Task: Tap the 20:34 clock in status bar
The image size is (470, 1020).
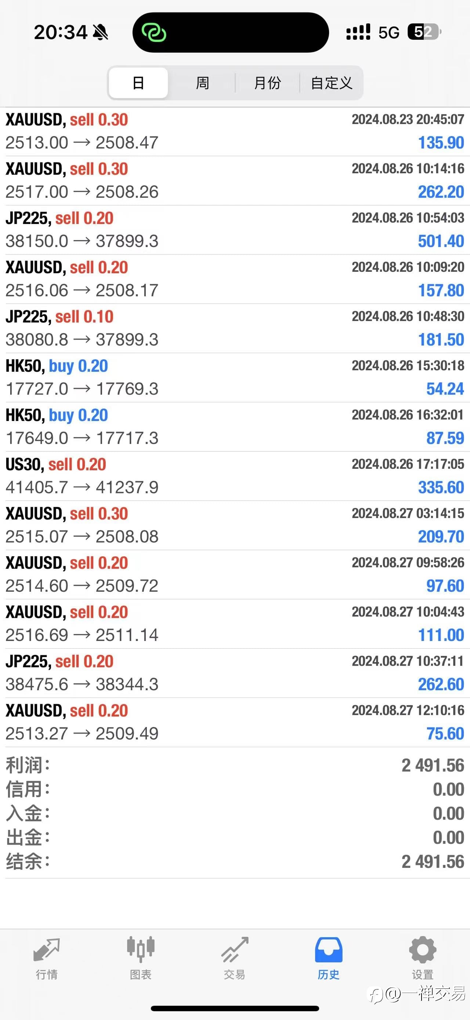Action: tap(61, 32)
